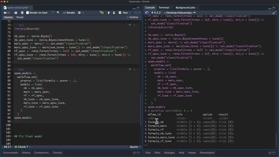Insert a new code chunk
This screenshot has width=279, height=157.
tap(102, 13)
